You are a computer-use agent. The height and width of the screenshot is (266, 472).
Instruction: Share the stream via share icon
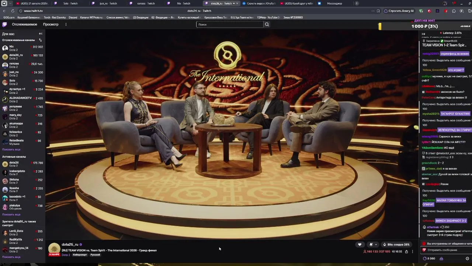pyautogui.click(x=406, y=252)
